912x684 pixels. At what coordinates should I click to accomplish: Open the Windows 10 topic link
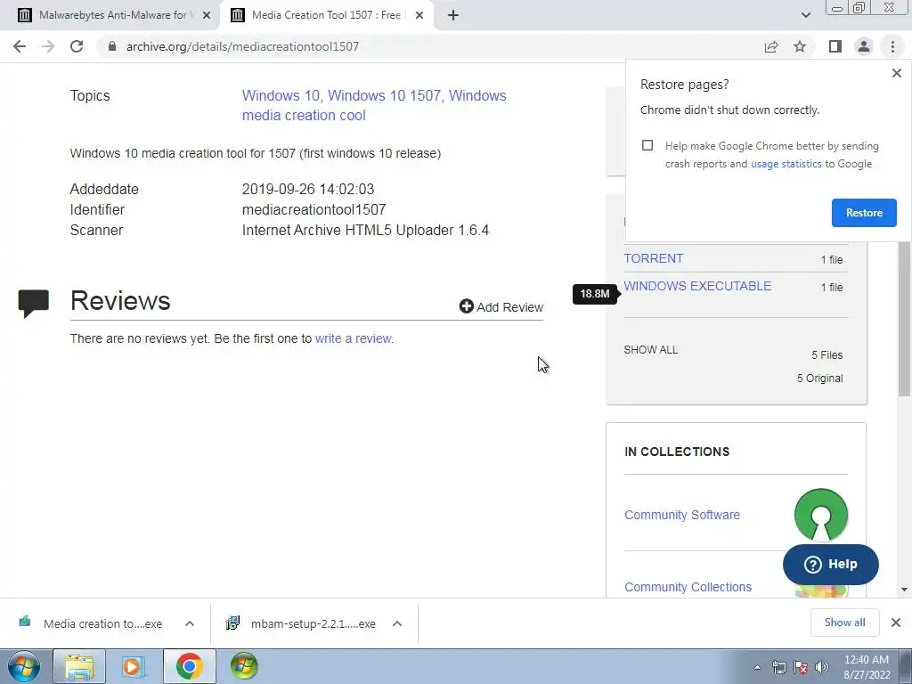[x=281, y=95]
